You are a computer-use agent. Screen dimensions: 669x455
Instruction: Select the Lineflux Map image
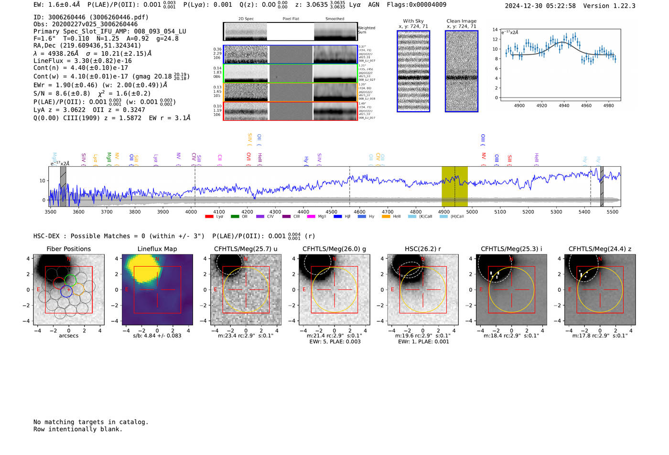[x=157, y=290]
